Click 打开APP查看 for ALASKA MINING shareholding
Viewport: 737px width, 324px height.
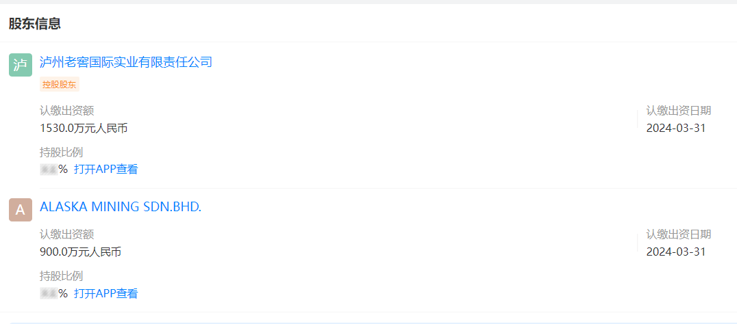(x=105, y=294)
